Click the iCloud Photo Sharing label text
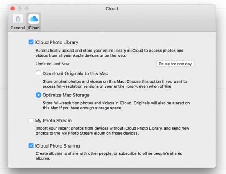The image size is (226, 174). 57,146
